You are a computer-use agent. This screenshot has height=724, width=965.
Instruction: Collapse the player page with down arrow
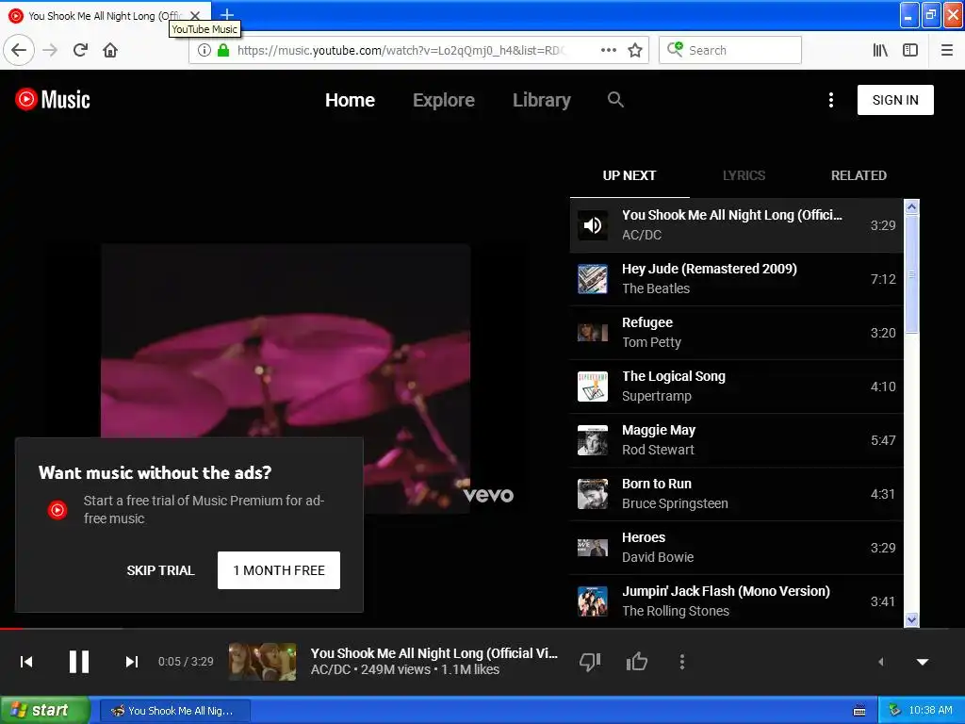[923, 662]
